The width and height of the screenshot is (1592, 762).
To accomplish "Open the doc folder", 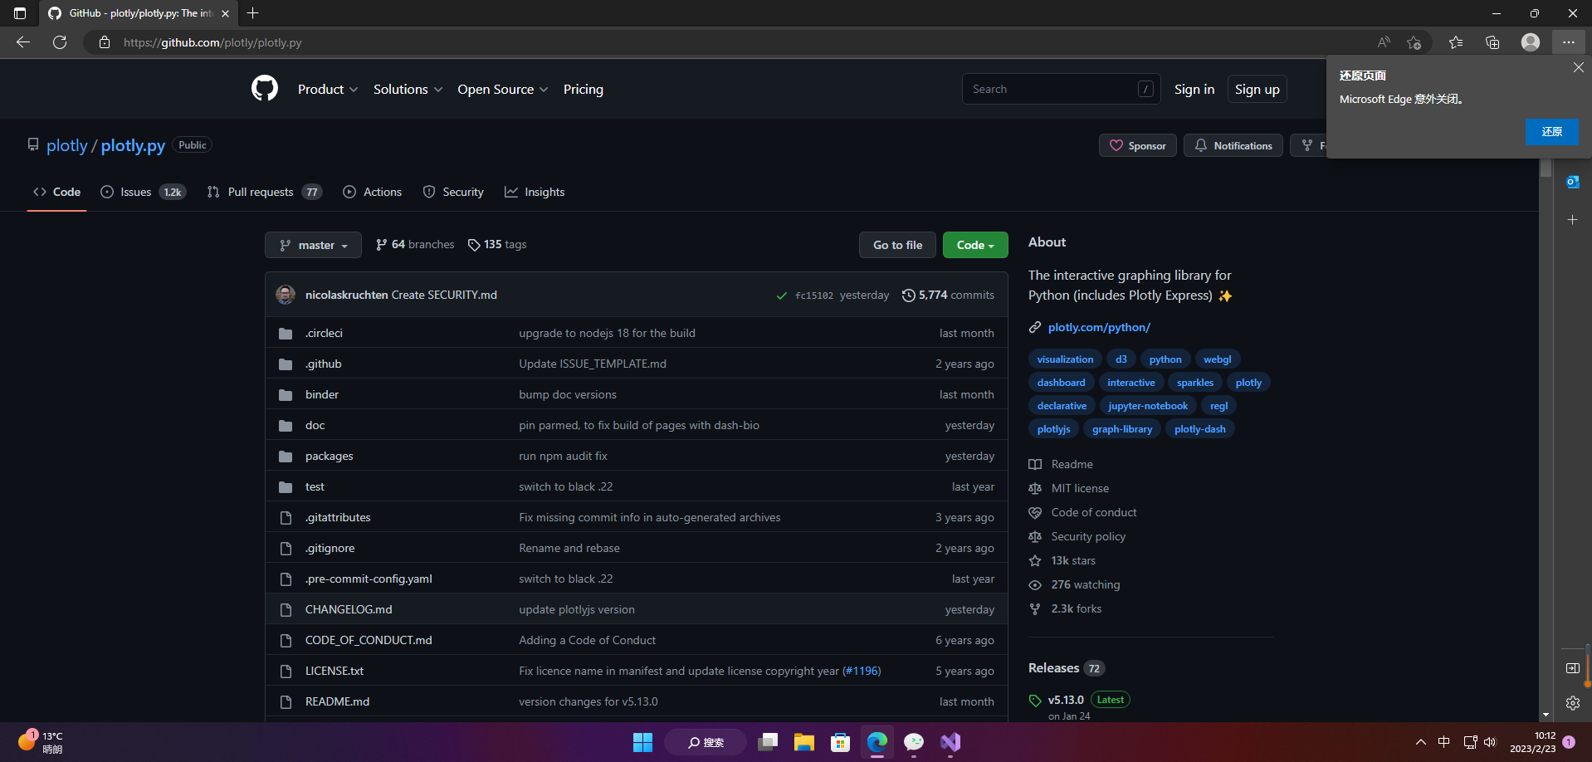I will [x=315, y=425].
